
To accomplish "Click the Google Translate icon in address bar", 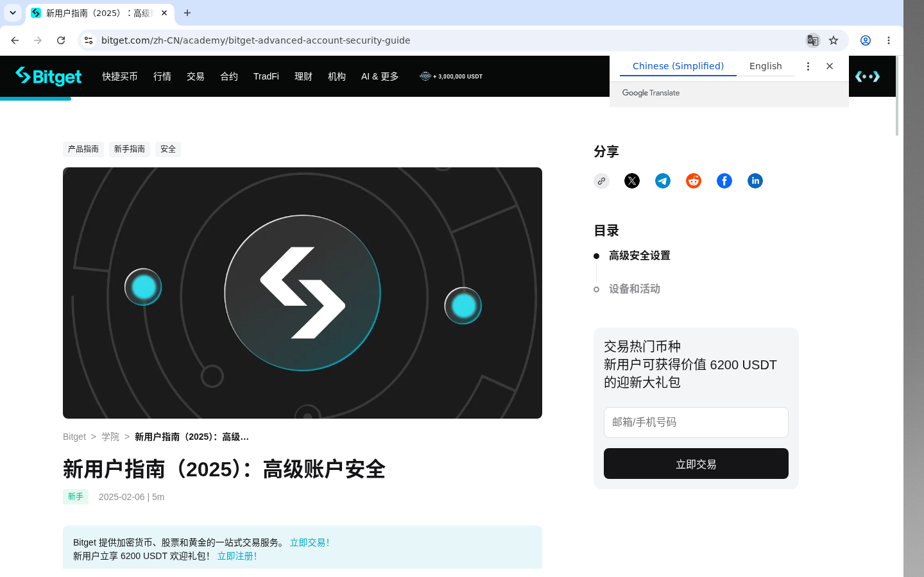I will pos(812,40).
